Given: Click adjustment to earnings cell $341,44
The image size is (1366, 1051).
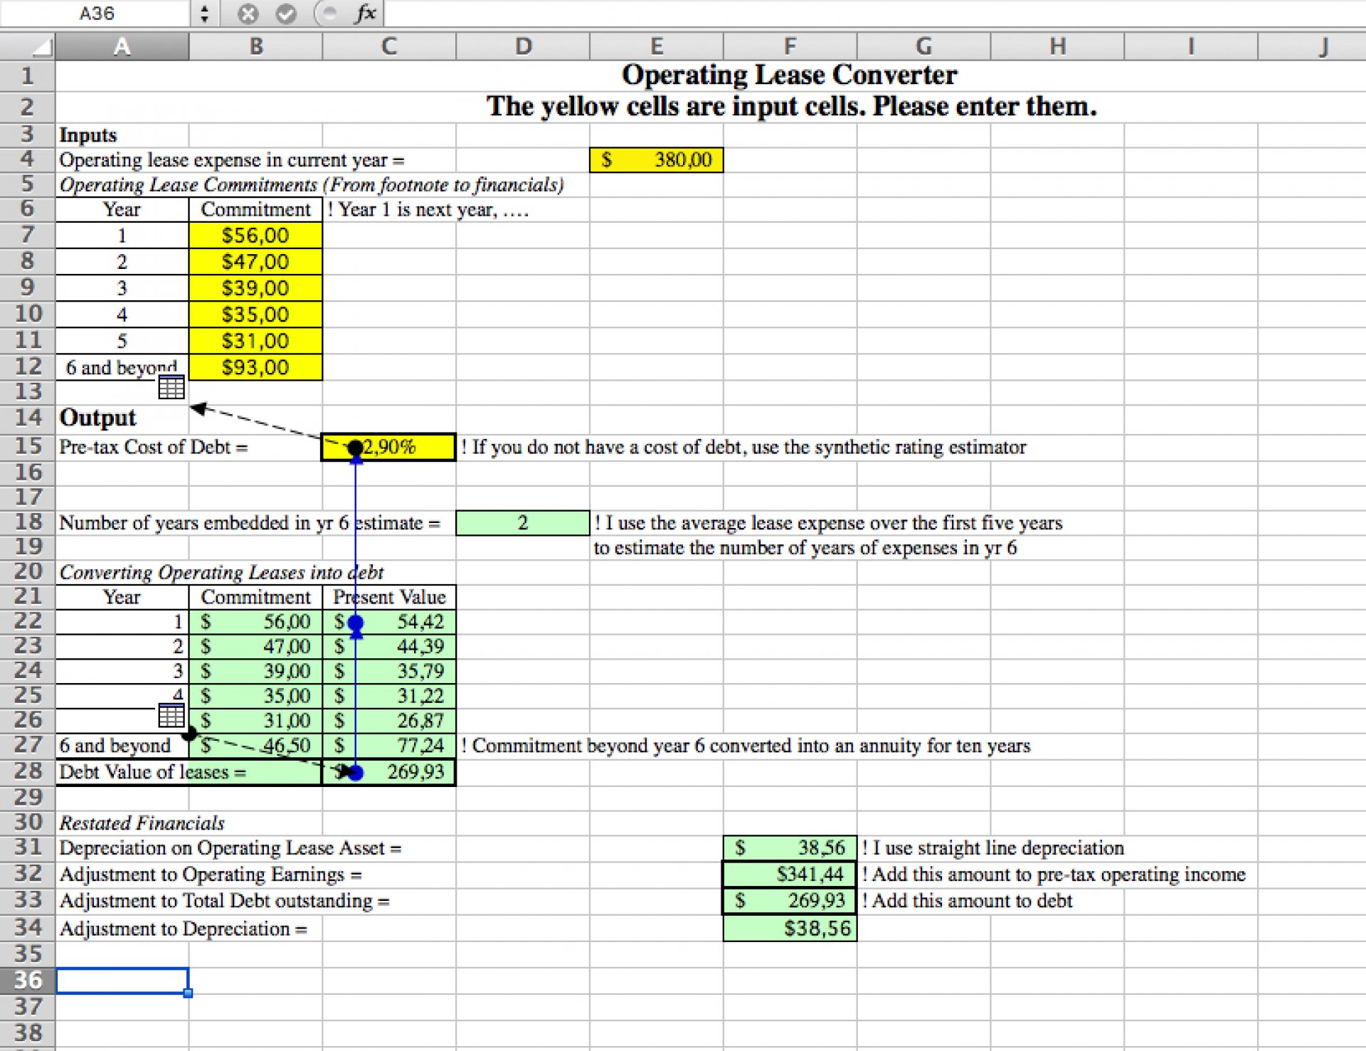Looking at the screenshot, I should click(x=790, y=874).
